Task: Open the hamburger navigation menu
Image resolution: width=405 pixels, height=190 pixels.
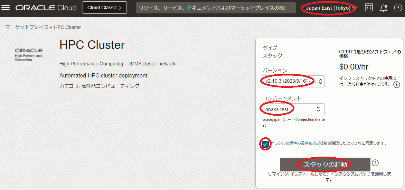Action: coord(6,8)
